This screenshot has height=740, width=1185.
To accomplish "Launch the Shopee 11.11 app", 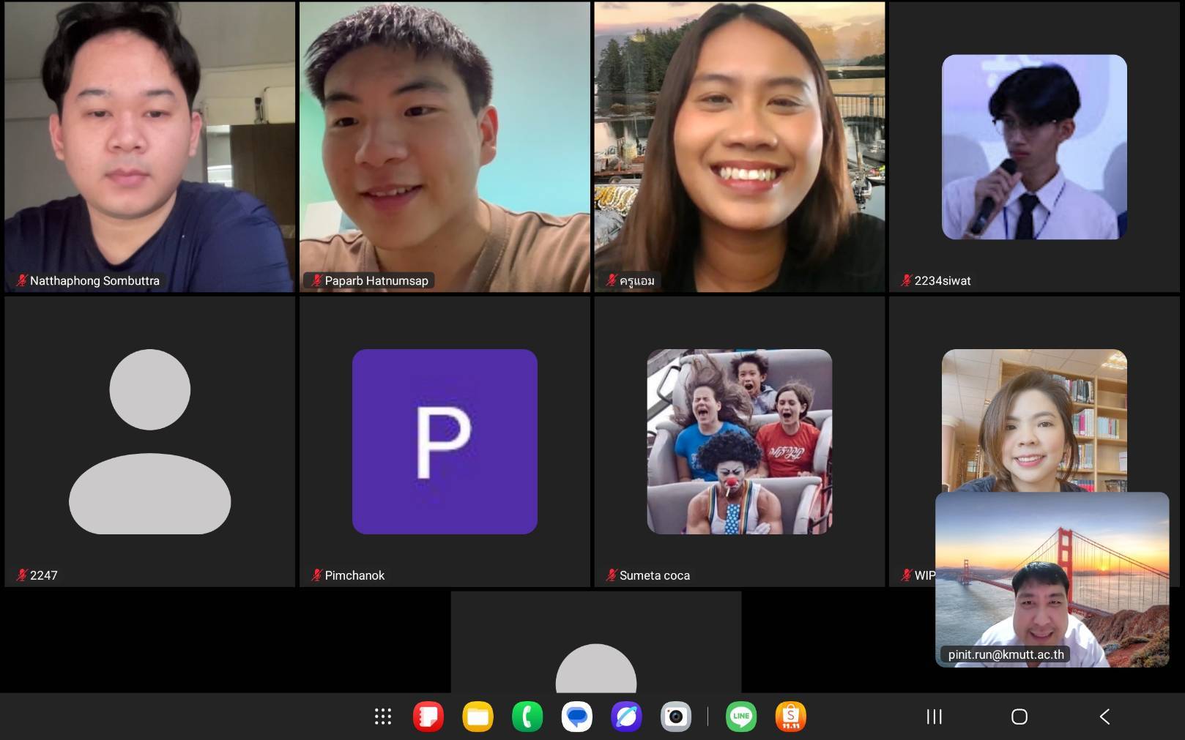I will coord(790,717).
